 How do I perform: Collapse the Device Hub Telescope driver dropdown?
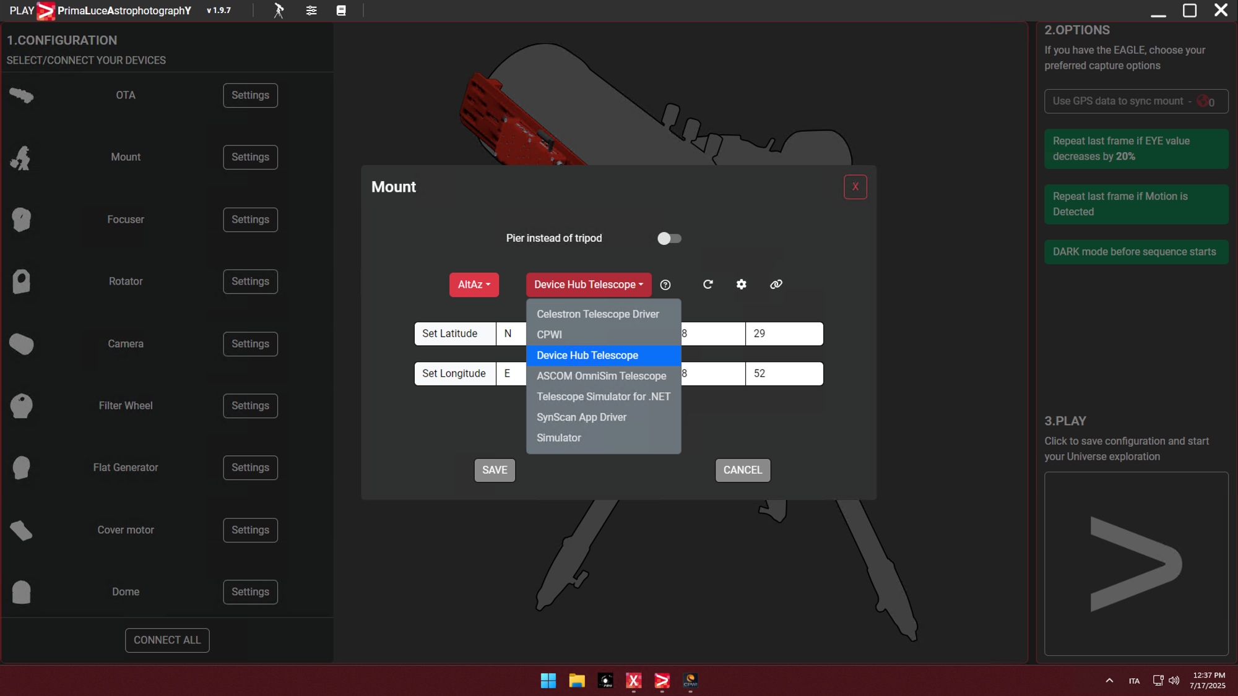[589, 285]
